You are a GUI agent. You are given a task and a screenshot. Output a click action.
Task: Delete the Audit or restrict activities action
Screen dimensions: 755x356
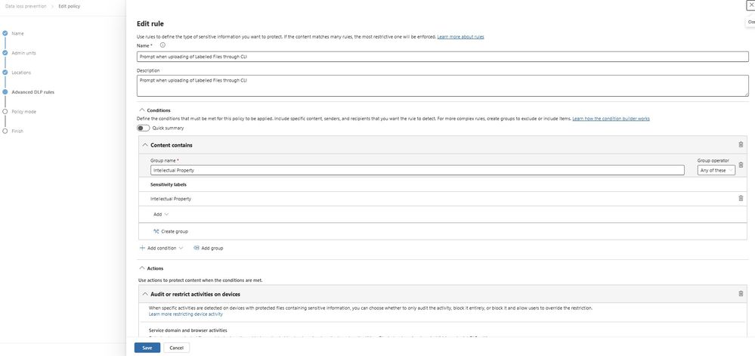coord(741,293)
